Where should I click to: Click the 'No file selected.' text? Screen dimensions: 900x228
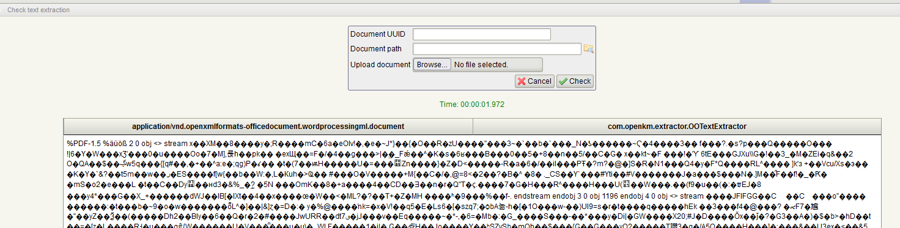click(x=481, y=65)
